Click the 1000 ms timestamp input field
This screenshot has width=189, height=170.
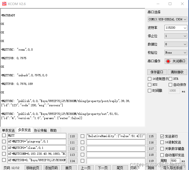coord(174,91)
